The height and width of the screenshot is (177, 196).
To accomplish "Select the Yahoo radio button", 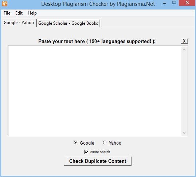I will click(x=105, y=143).
